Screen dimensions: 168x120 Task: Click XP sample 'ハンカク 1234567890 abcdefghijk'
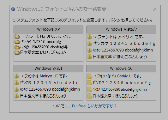(x=44, y=47)
